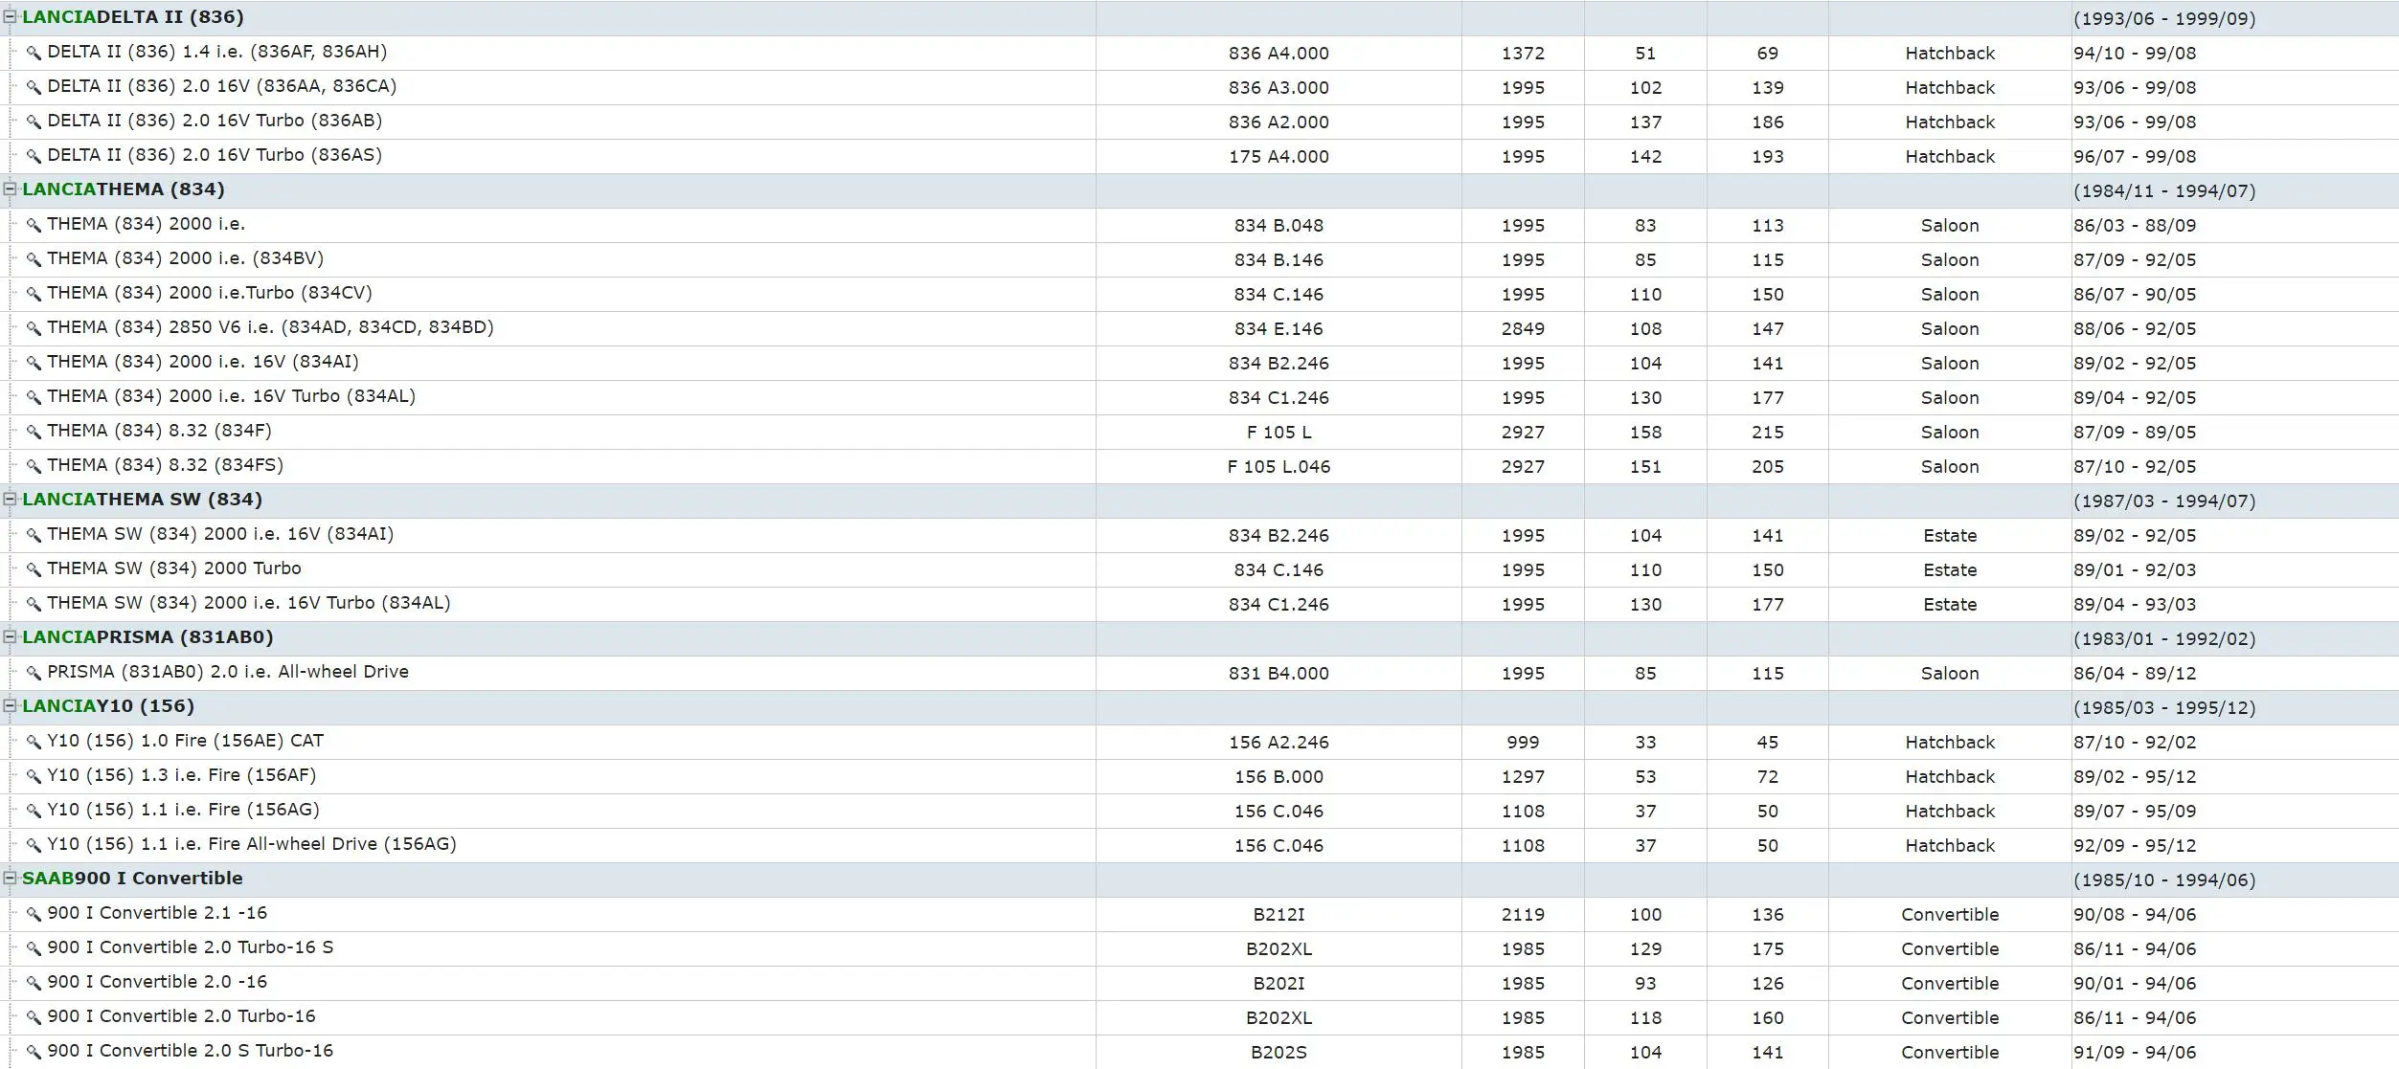The width and height of the screenshot is (2399, 1069).
Task: Open THEMA (834) 2850 V6 i.e. entry
Action: pos(270,327)
